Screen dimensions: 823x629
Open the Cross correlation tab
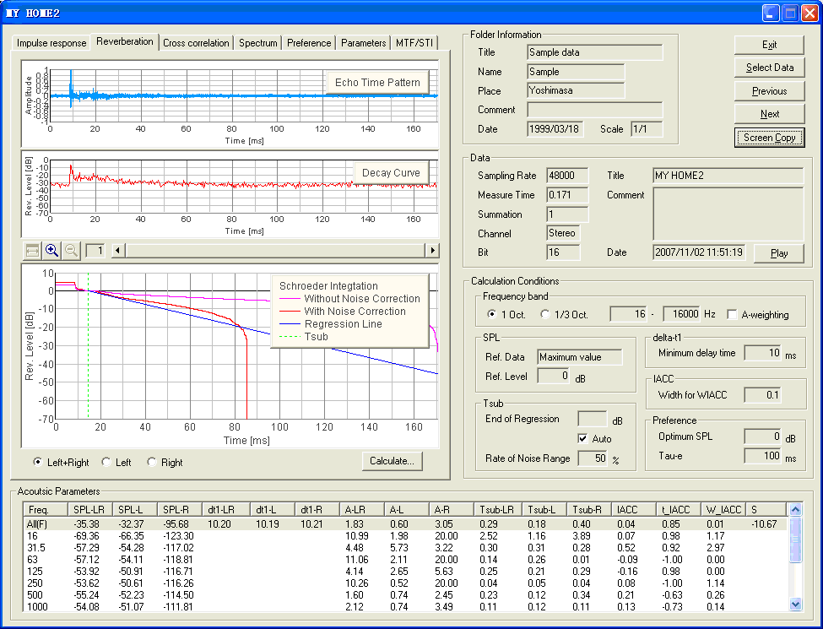pyautogui.click(x=196, y=43)
